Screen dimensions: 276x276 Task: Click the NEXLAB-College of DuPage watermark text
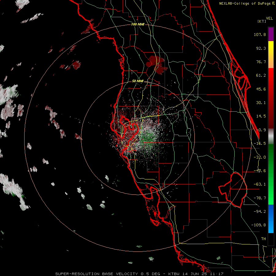247,3
